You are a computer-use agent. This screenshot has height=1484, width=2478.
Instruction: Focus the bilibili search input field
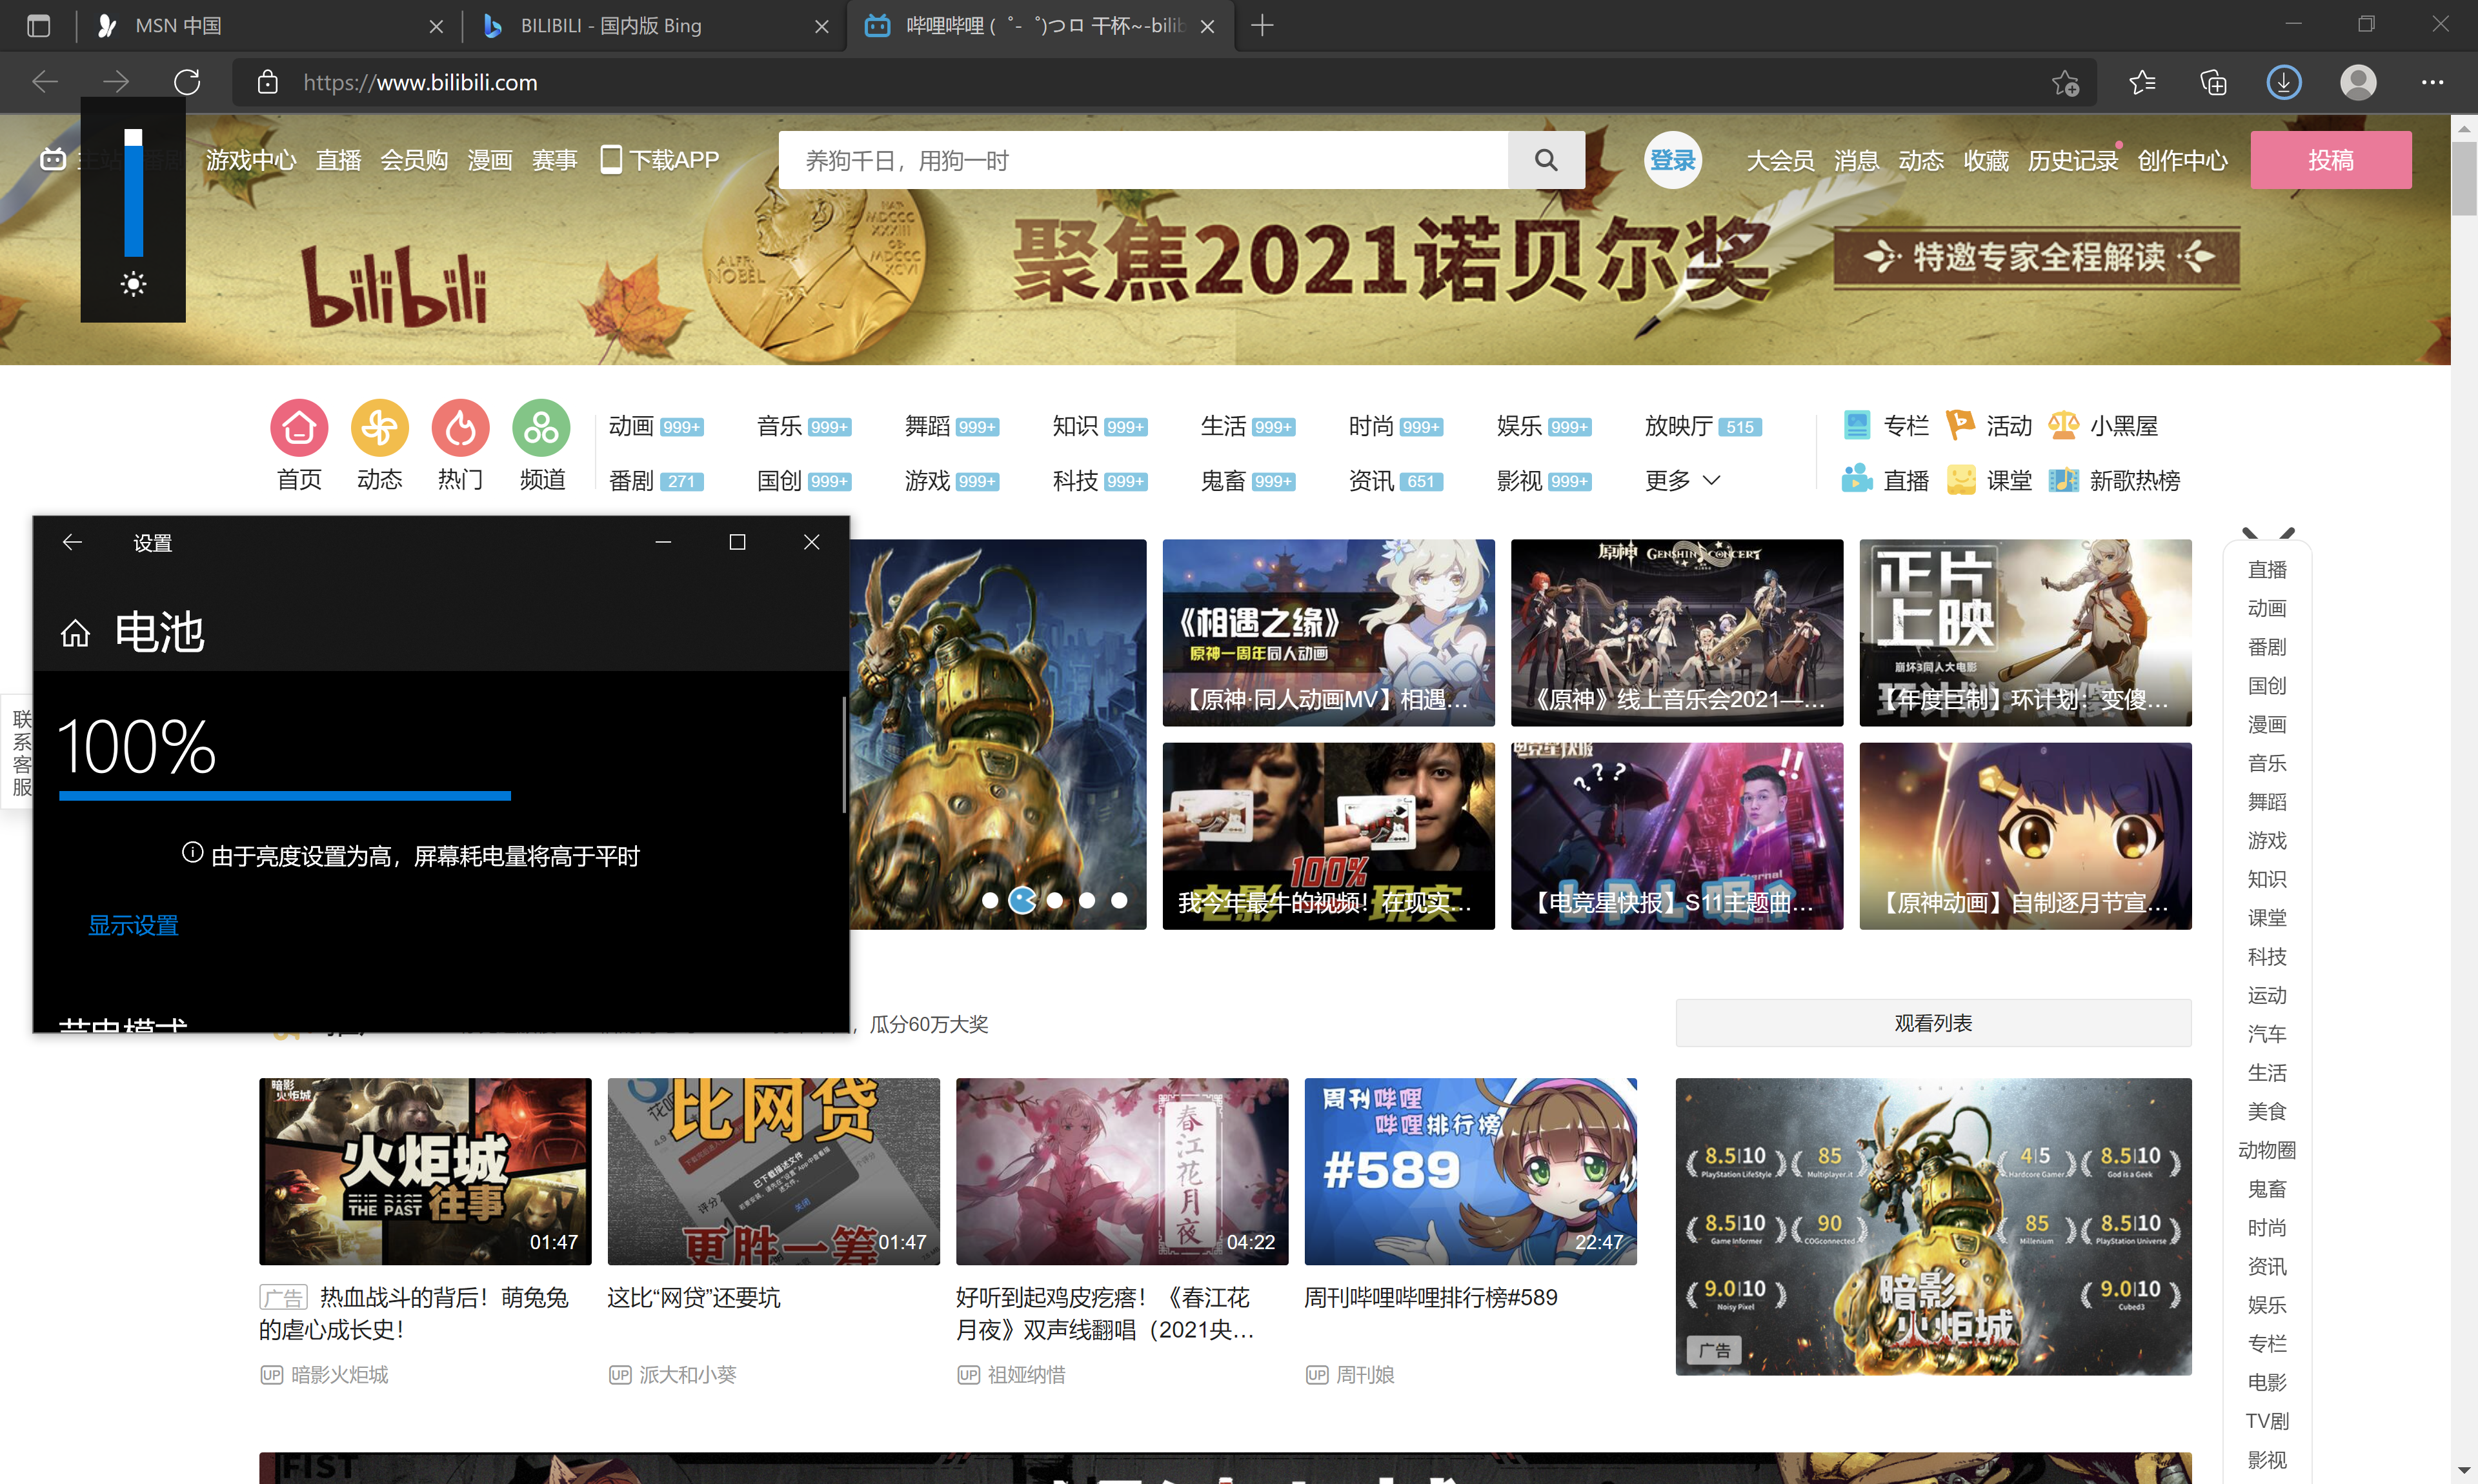point(1143,160)
